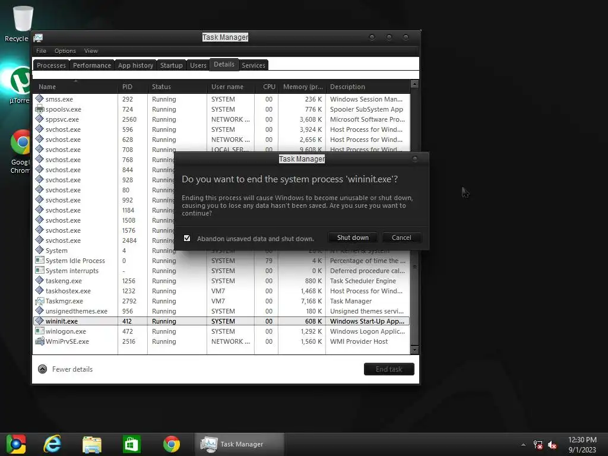The height and width of the screenshot is (456, 608).
Task: Click the taskbar clock showing 12:30 PM
Action: pyautogui.click(x=582, y=445)
